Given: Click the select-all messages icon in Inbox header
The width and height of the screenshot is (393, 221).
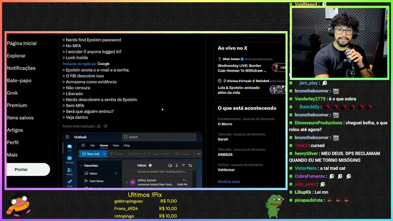Looking at the screenshot, I should click(170, 165).
